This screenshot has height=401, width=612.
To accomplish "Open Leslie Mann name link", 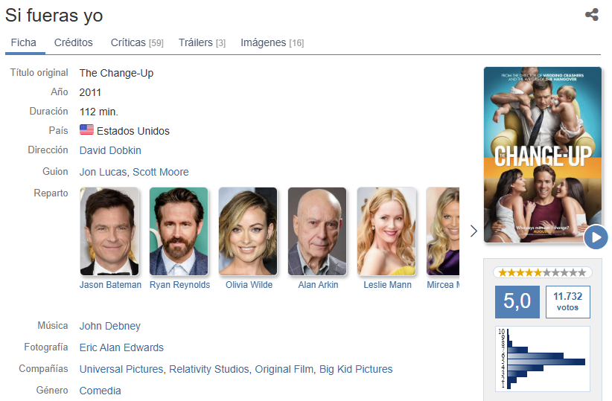I will (388, 285).
